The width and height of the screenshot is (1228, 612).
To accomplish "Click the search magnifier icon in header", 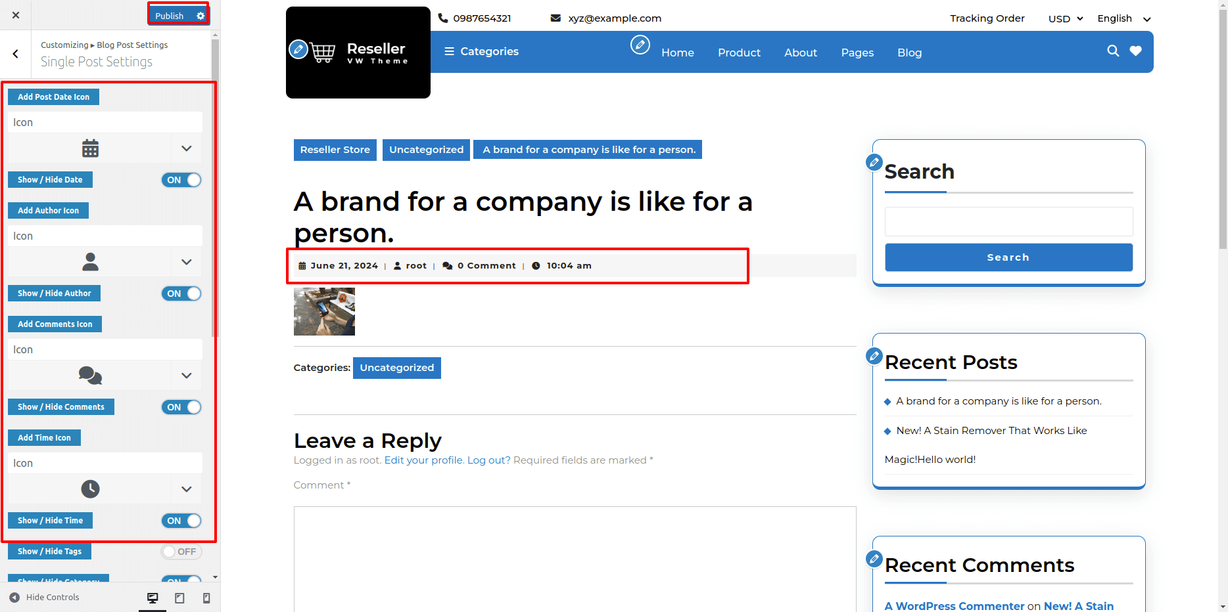I will click(x=1112, y=51).
